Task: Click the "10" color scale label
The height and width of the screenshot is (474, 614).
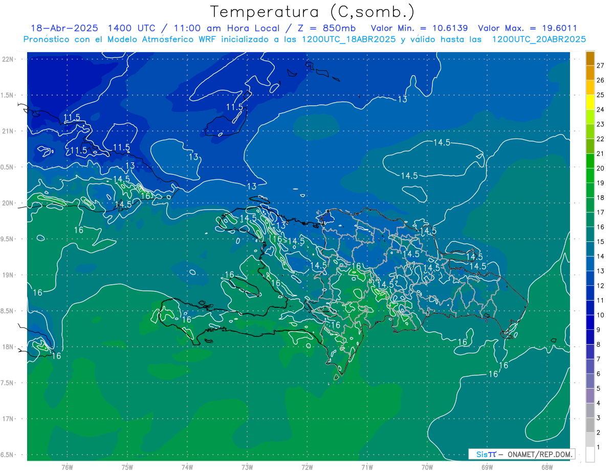Action: point(601,315)
